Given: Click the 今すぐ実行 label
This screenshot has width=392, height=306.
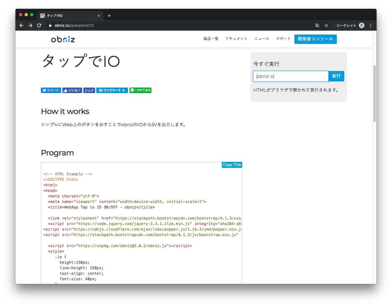Looking at the screenshot, I should click(x=266, y=64).
